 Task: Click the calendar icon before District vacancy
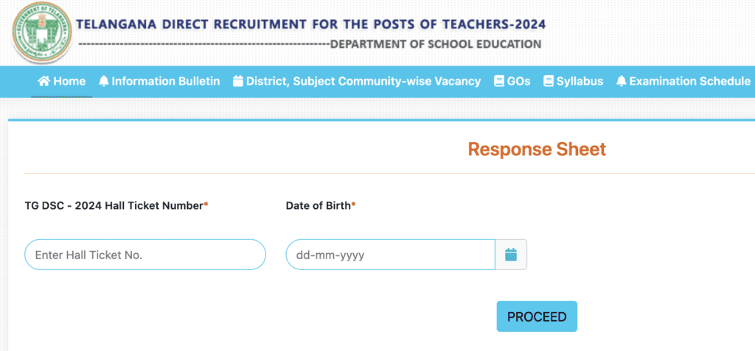237,82
